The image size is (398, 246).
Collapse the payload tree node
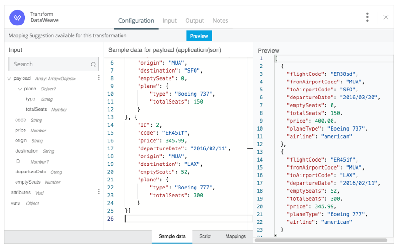pyautogui.click(x=9, y=79)
